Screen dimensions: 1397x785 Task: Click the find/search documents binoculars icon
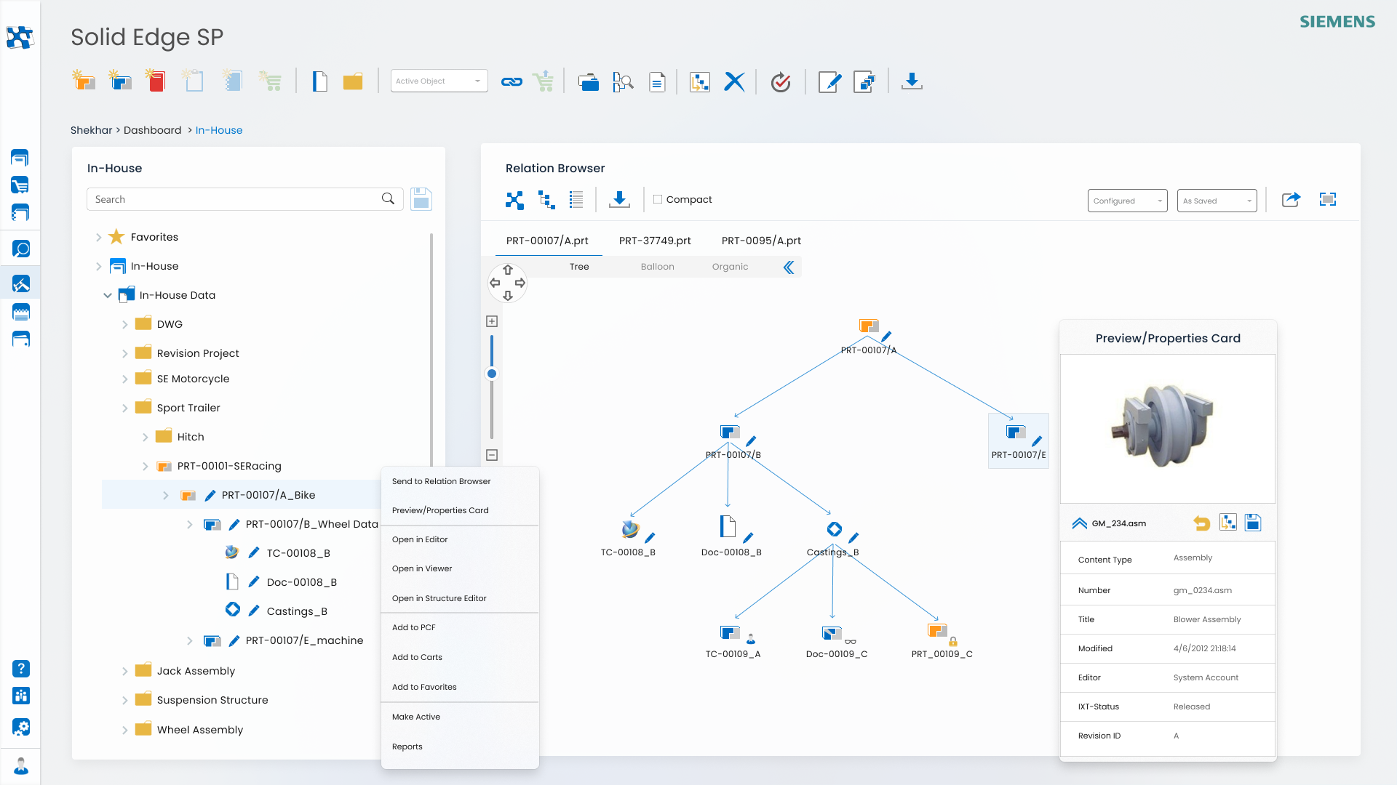coord(623,82)
